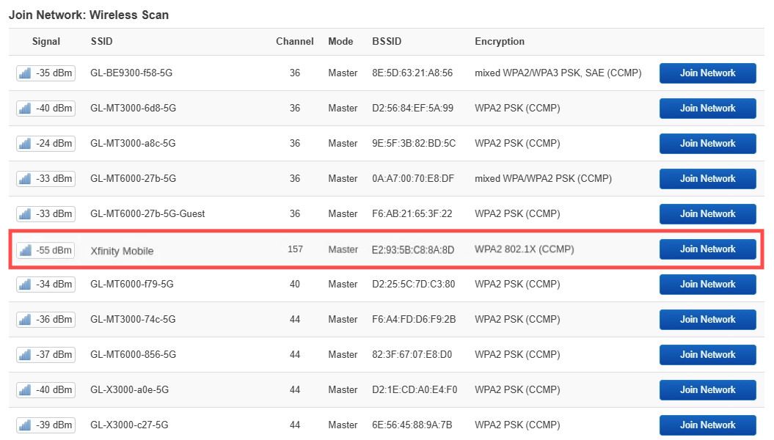774x440 pixels.
Task: Join Network for GL-BE9300-f58-5G
Action: (707, 73)
